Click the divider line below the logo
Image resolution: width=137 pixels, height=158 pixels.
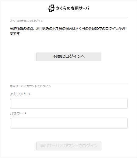click(x=69, y=18)
